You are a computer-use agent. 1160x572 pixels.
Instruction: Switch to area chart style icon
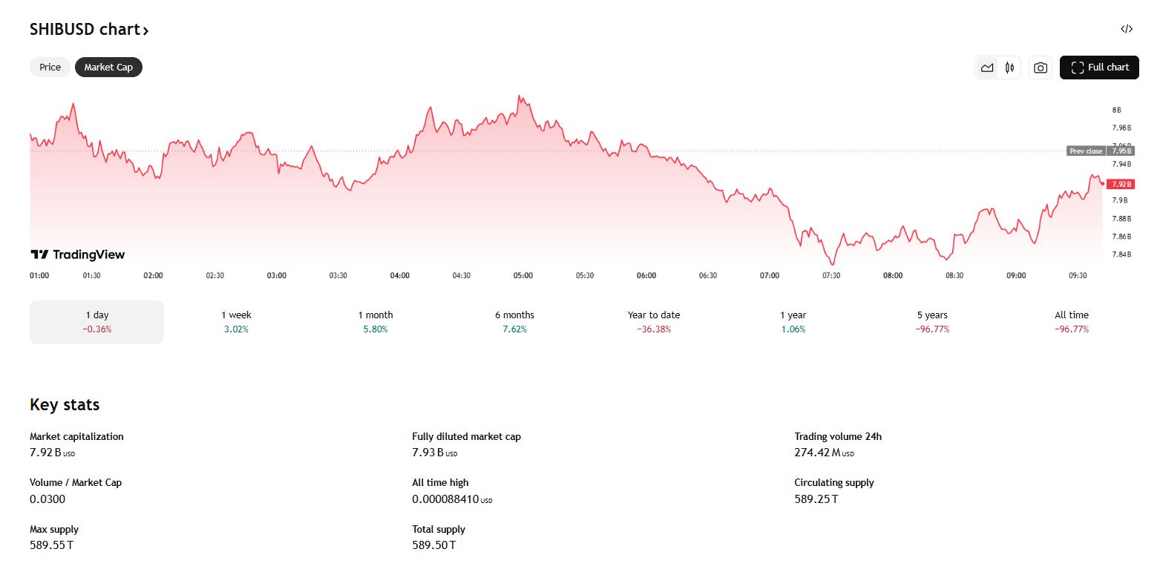pyautogui.click(x=986, y=68)
